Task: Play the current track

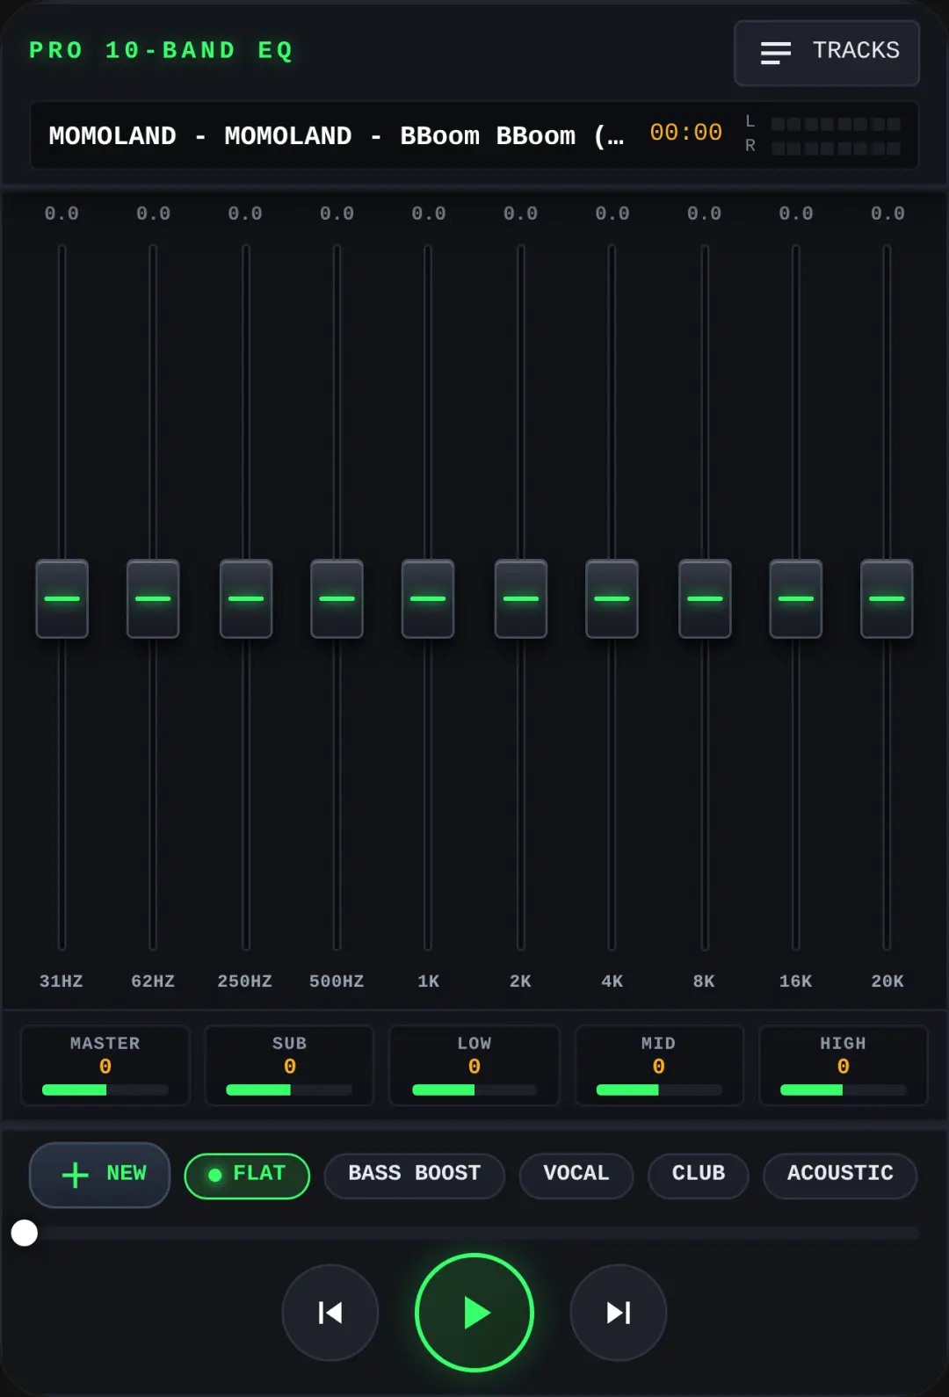Action: coord(474,1313)
